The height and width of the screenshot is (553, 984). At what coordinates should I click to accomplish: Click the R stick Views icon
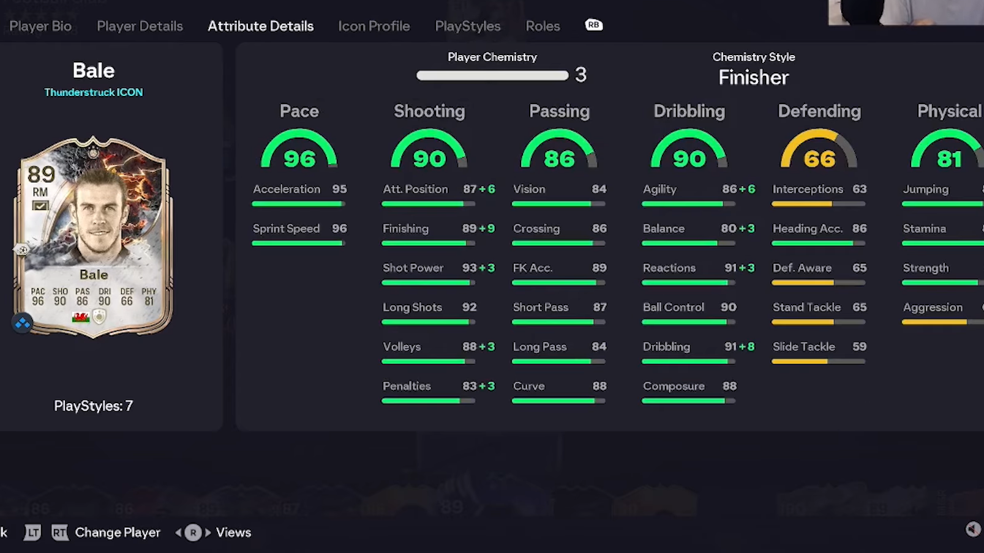193,533
